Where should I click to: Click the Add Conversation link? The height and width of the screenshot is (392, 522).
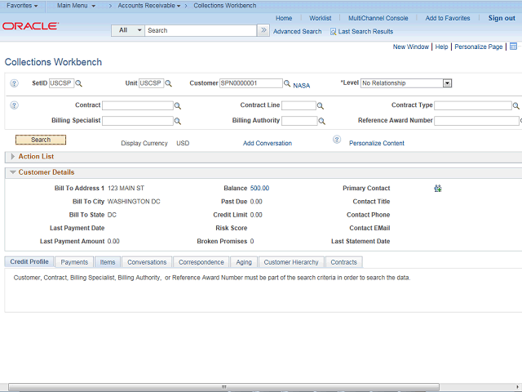tap(268, 143)
